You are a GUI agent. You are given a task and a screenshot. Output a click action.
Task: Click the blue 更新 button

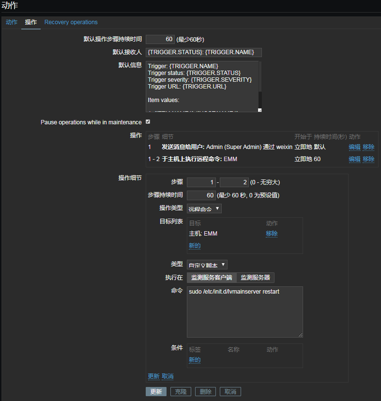tap(156, 391)
